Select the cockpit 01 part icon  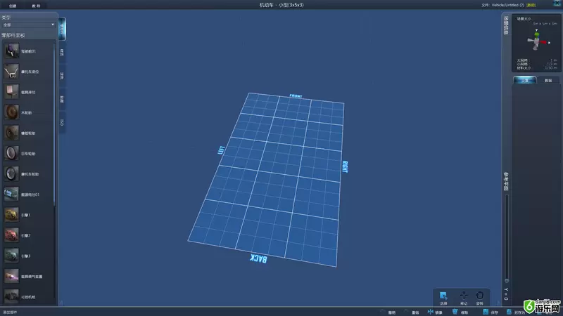(x=11, y=51)
